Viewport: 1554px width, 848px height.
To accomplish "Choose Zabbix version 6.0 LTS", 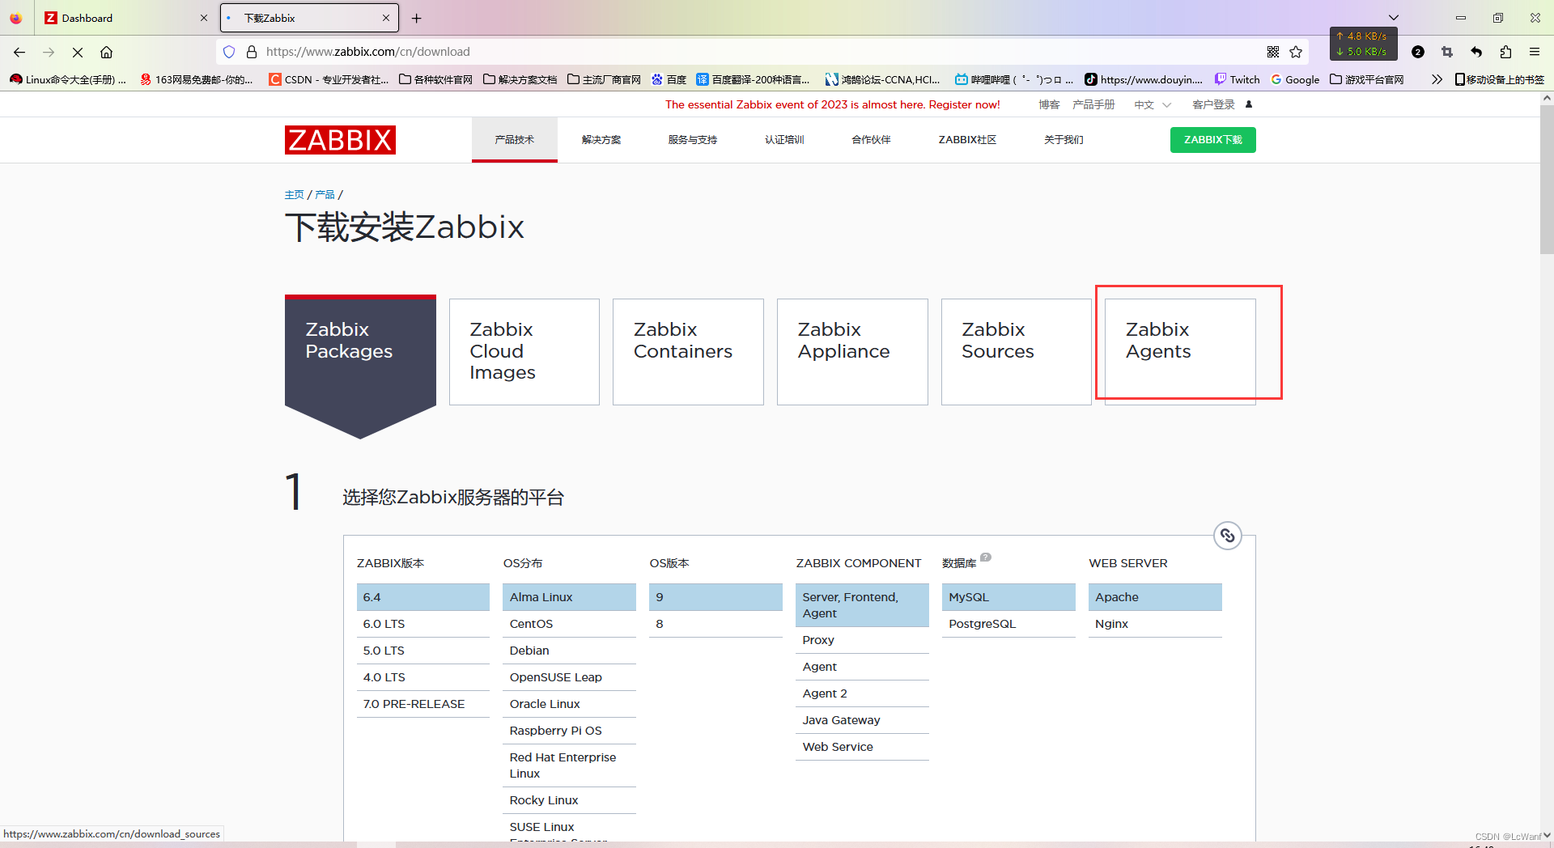I will [423, 624].
